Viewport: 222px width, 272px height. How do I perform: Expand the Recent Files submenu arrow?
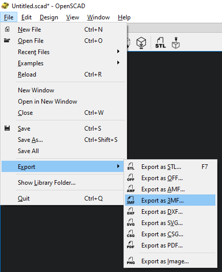click(118, 52)
